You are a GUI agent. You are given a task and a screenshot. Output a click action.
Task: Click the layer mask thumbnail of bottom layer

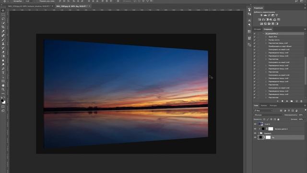268,137
